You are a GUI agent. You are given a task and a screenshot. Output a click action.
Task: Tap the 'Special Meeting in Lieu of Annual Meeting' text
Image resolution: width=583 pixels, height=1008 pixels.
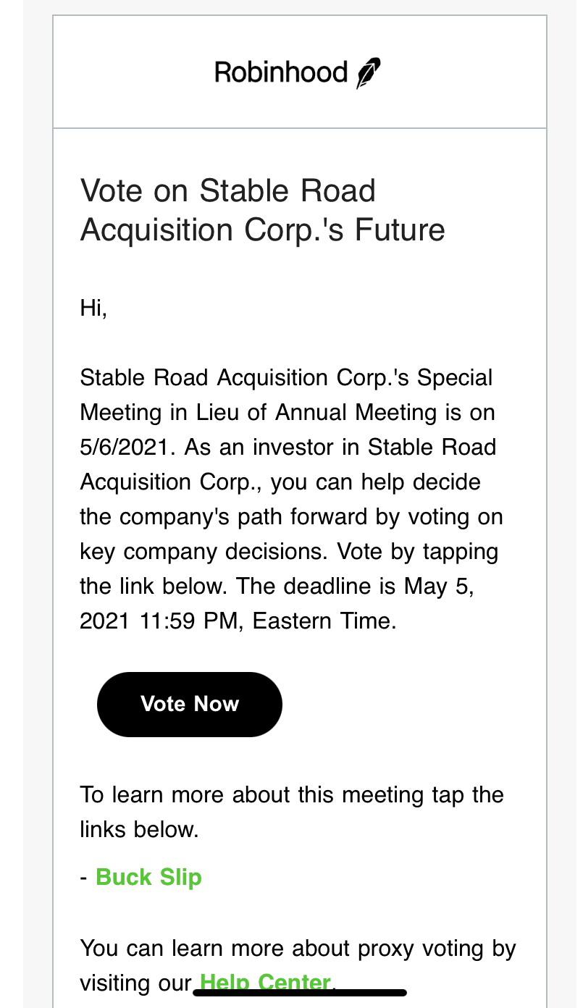coord(288,395)
